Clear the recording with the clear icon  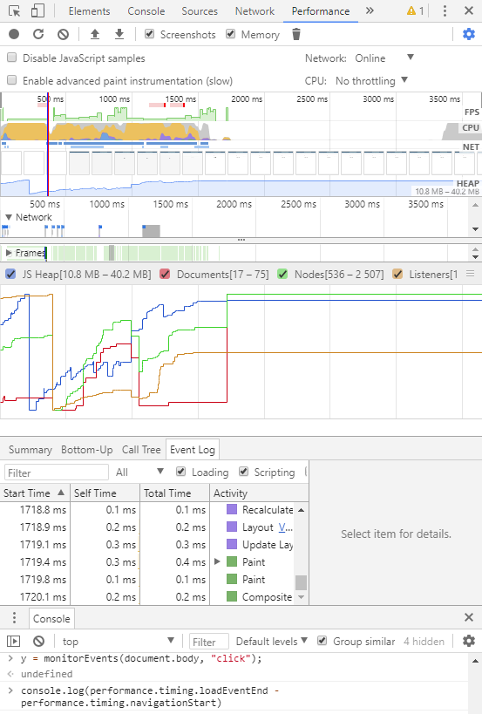click(64, 34)
